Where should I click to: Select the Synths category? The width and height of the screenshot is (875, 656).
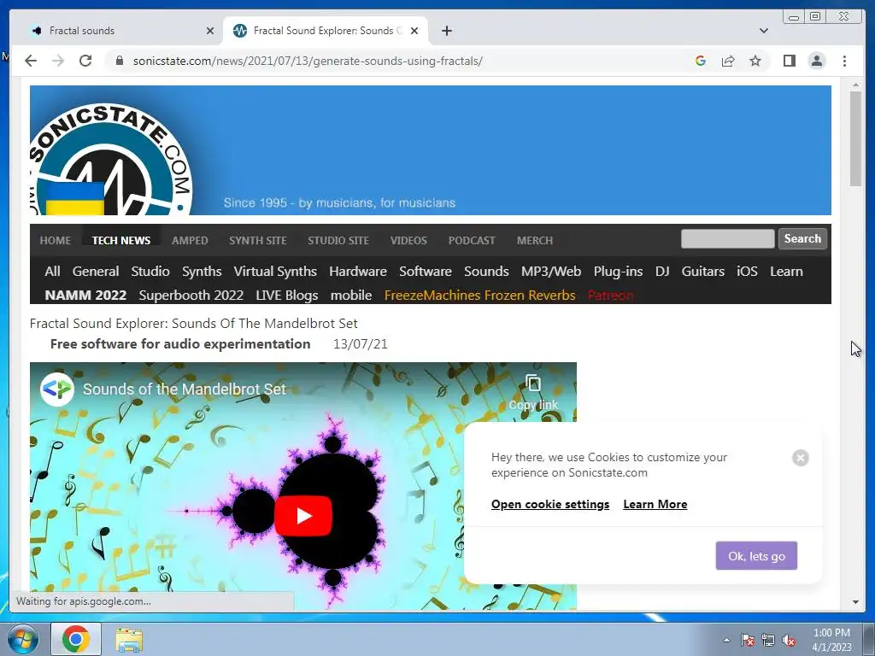click(202, 271)
